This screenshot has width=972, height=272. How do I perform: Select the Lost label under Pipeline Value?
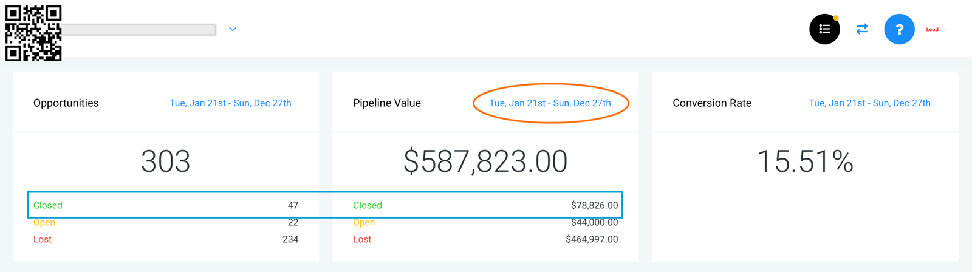coord(362,239)
